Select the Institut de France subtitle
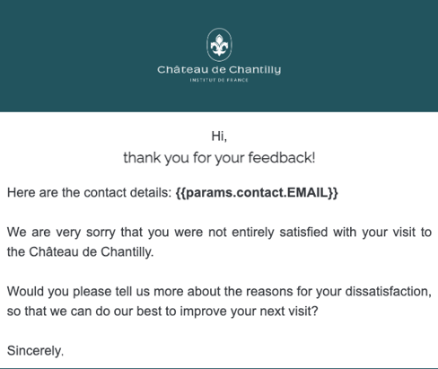 (219, 80)
